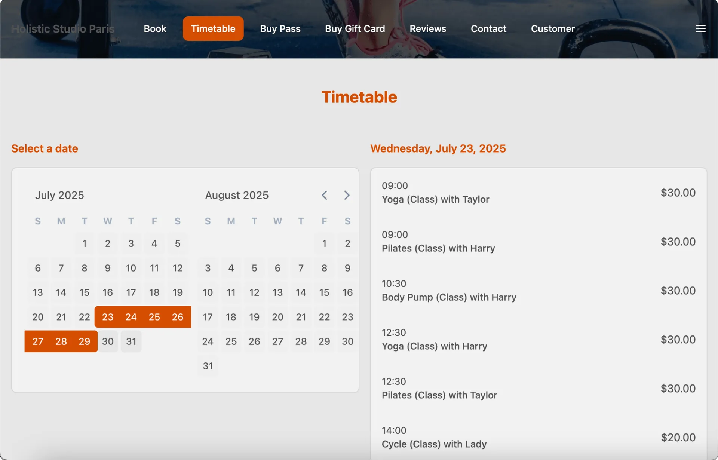Navigate to the previous month

[x=324, y=195]
